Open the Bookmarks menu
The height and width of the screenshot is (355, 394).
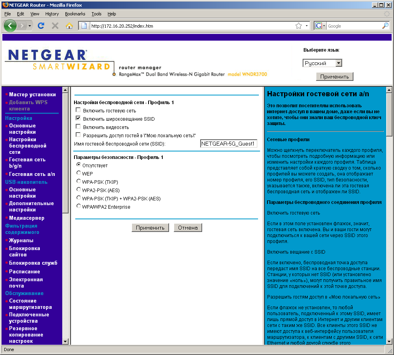click(x=75, y=14)
